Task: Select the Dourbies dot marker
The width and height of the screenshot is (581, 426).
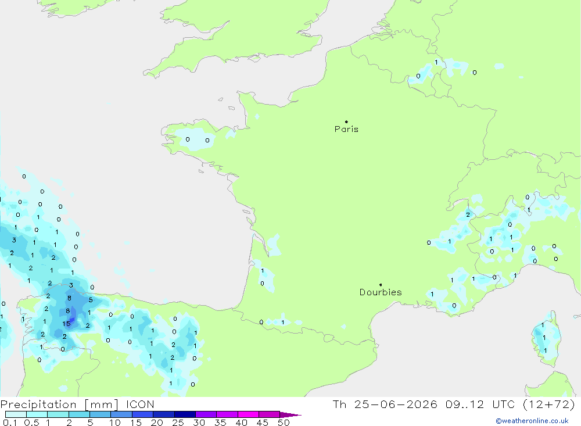Action: (x=381, y=285)
